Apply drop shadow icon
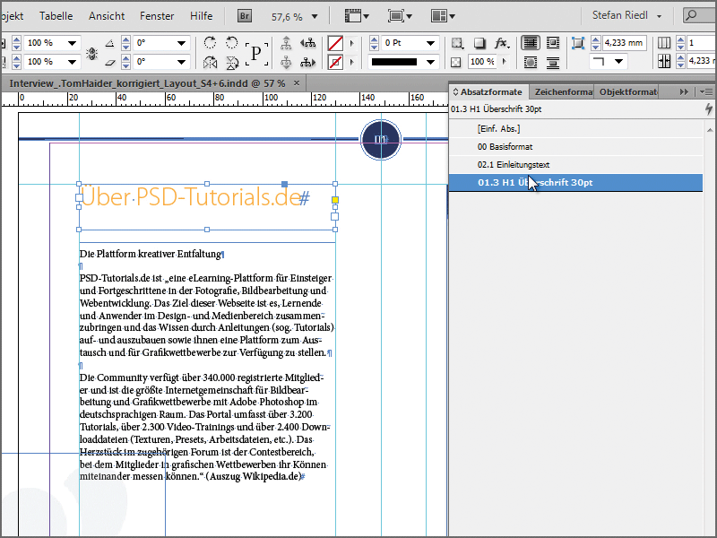Screen dimensions: 717x538 [x=479, y=43]
